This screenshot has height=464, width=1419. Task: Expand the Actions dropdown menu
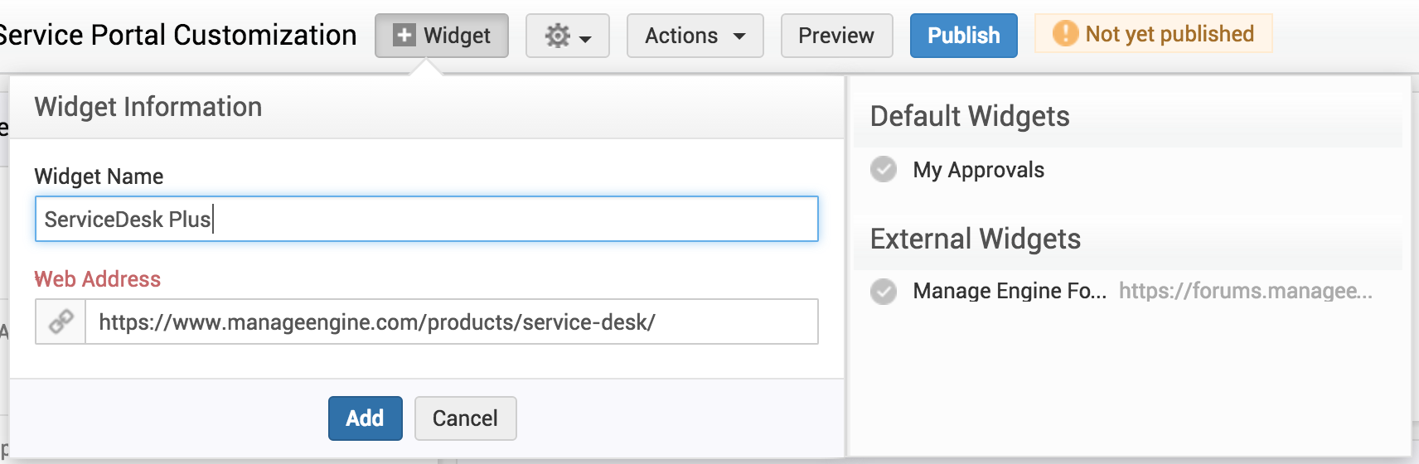tap(694, 36)
